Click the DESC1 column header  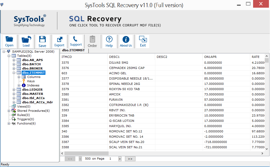tap(131, 57)
